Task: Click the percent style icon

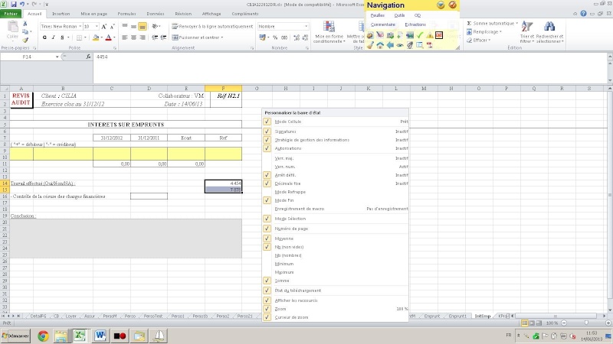Action: click(275, 37)
